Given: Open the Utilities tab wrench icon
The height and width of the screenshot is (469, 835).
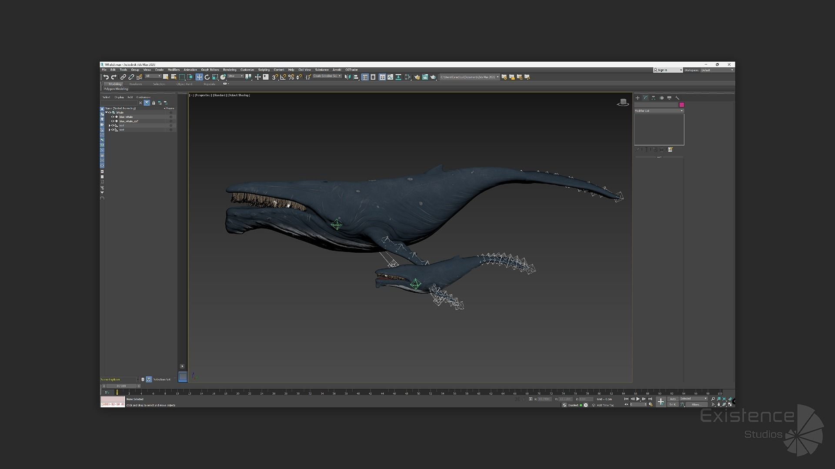Looking at the screenshot, I should pos(677,98).
